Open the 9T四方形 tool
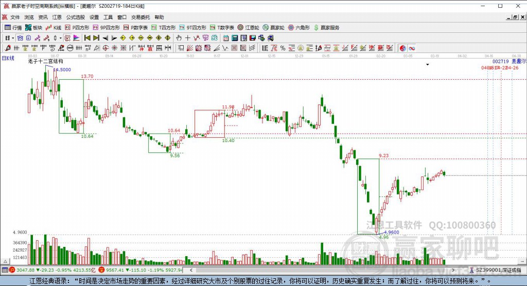Screen dimensions: 527x286 click(192, 28)
